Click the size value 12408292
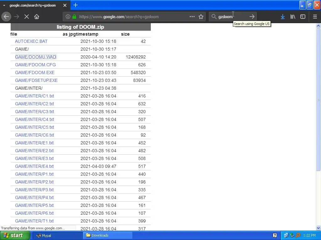 click(136, 57)
